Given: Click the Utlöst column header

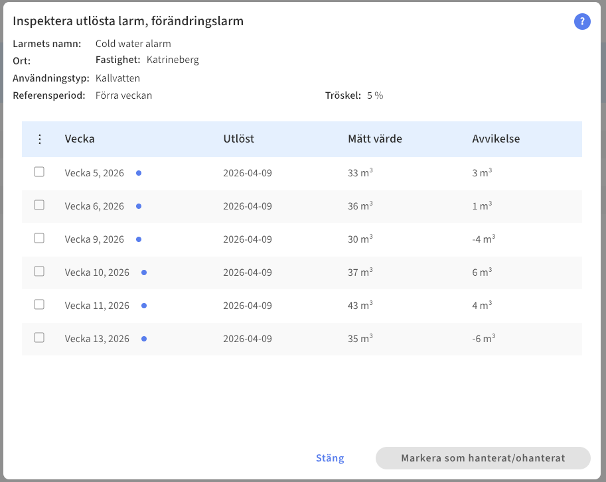Looking at the screenshot, I should [239, 139].
